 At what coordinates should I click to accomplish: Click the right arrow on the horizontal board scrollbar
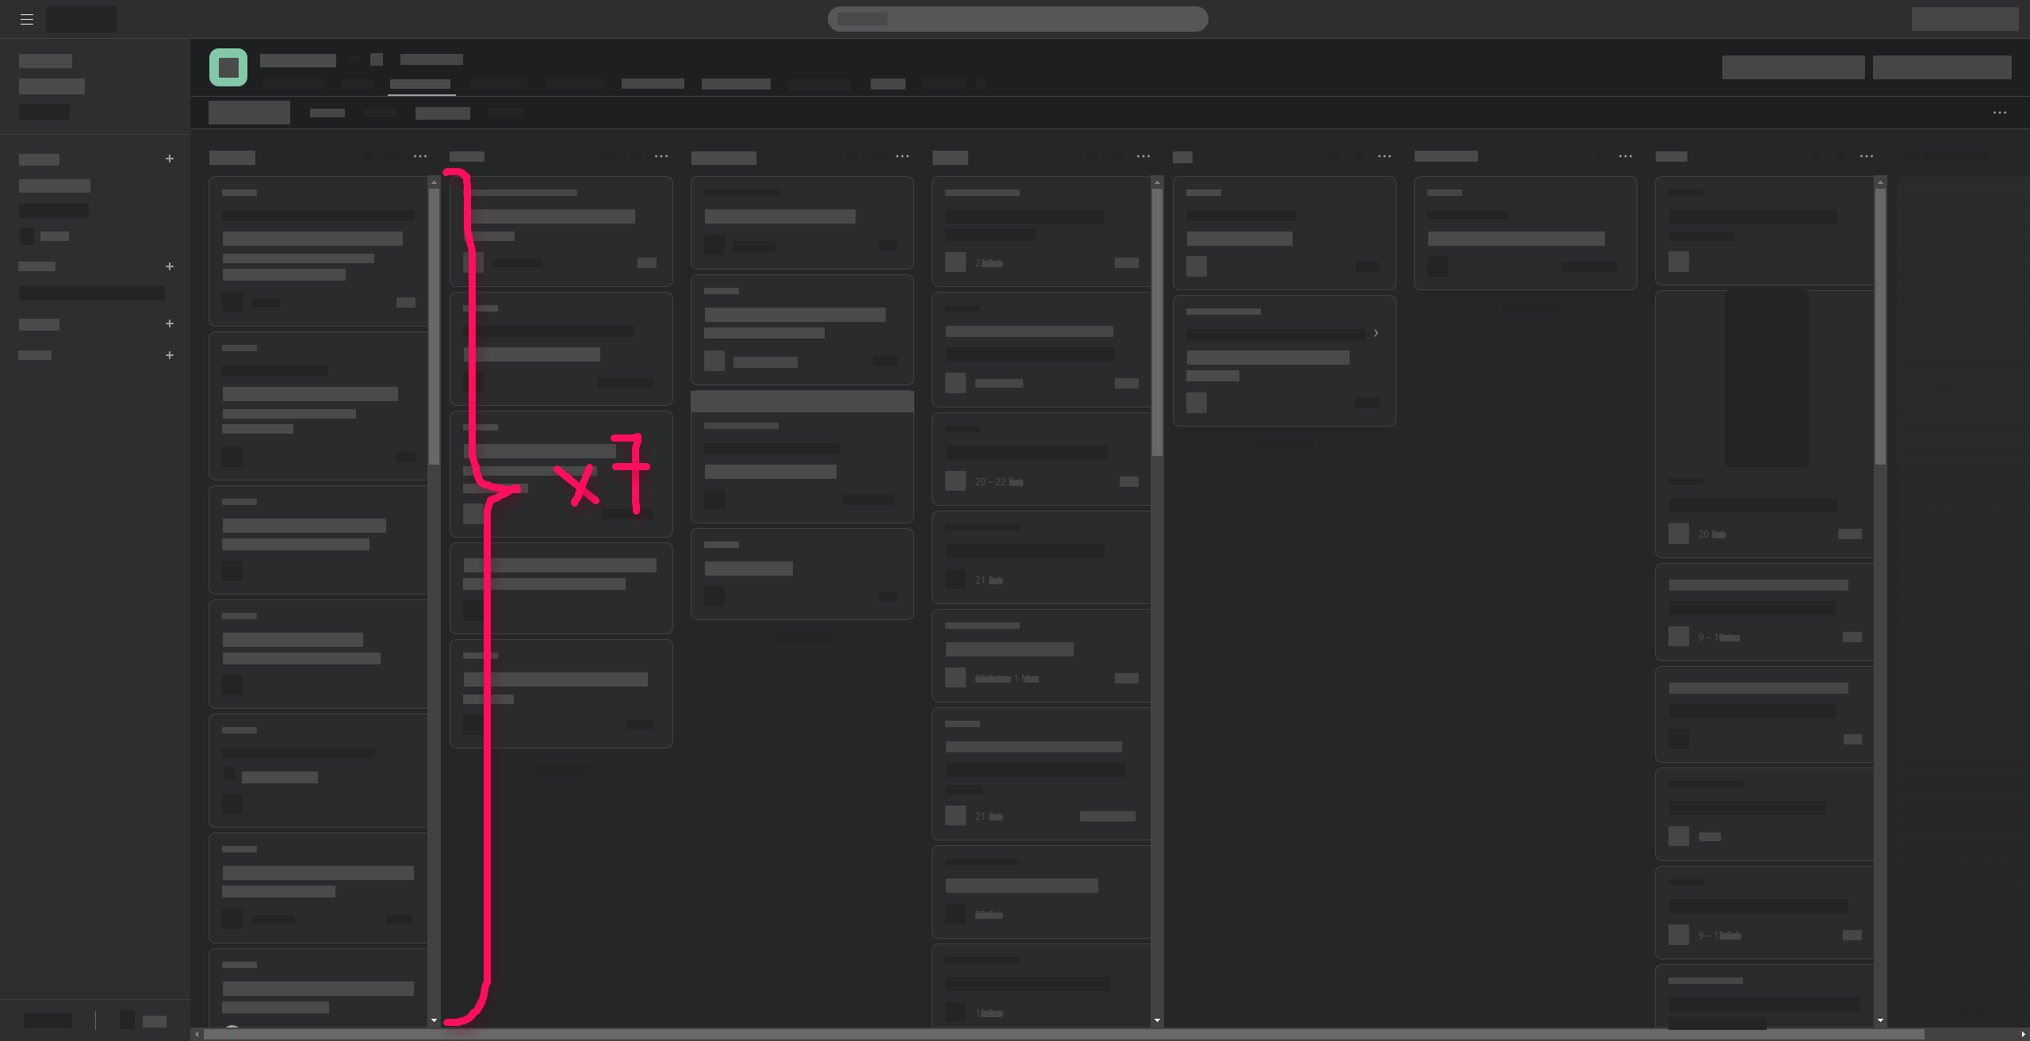click(2023, 1035)
